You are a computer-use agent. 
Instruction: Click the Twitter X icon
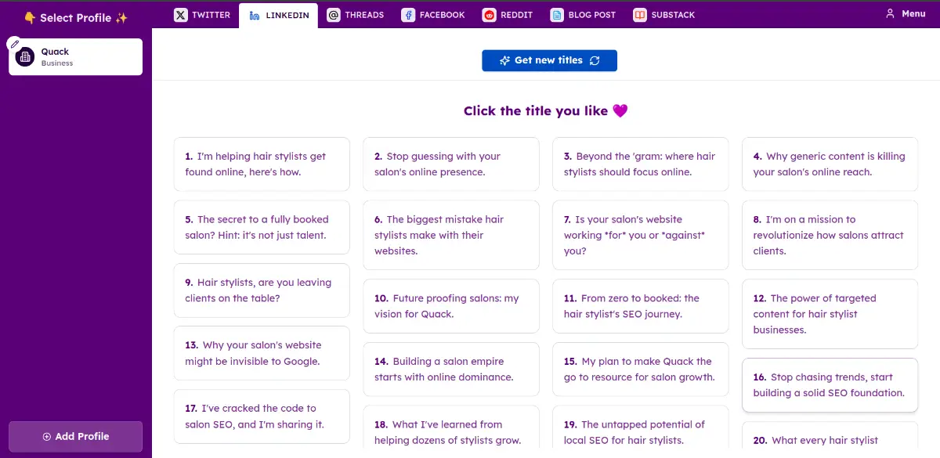click(x=181, y=15)
